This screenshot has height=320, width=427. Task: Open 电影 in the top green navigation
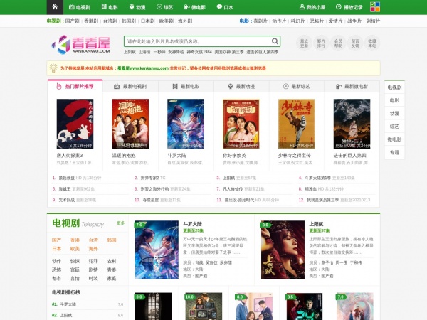tap(110, 7)
